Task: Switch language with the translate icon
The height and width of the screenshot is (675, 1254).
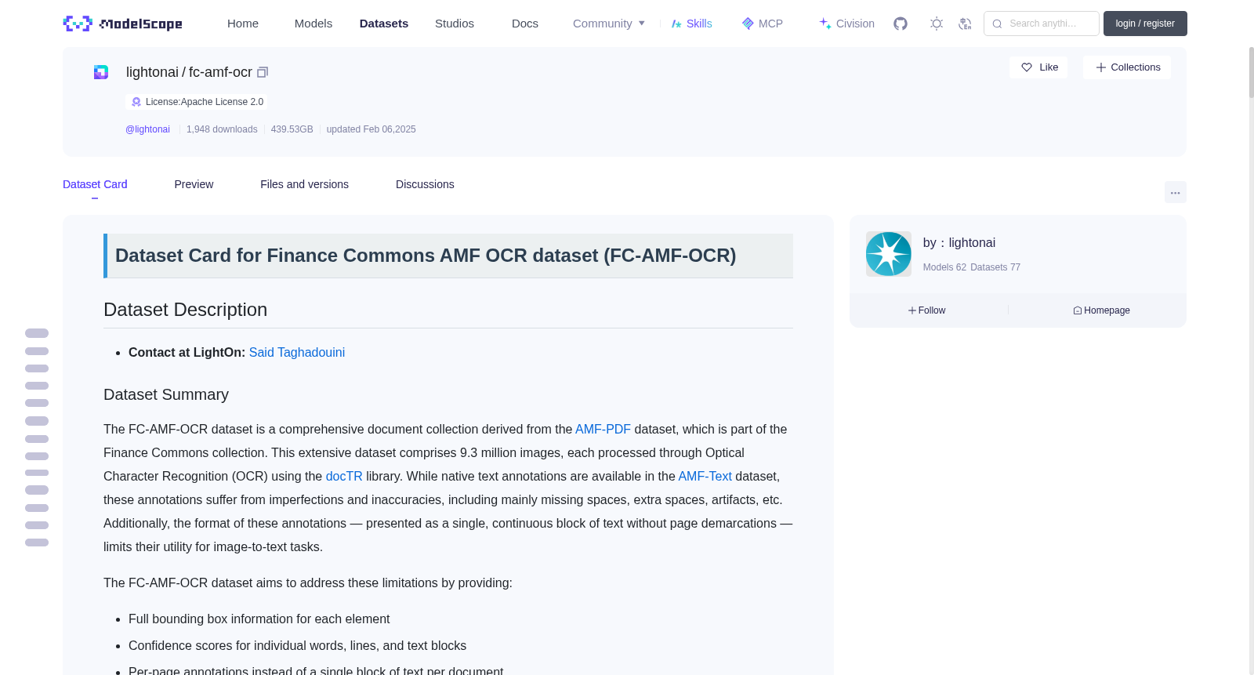Action: 965,24
